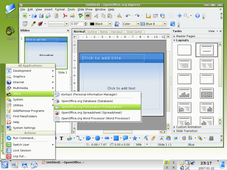Insert a spreadsheet object

coord(155,16)
